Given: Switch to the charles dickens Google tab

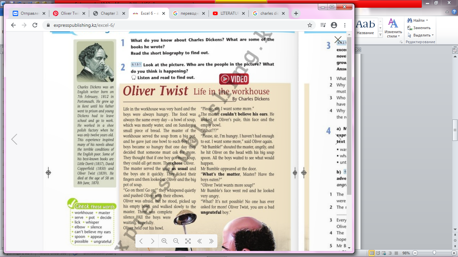Looking at the screenshot, I should (x=269, y=13).
